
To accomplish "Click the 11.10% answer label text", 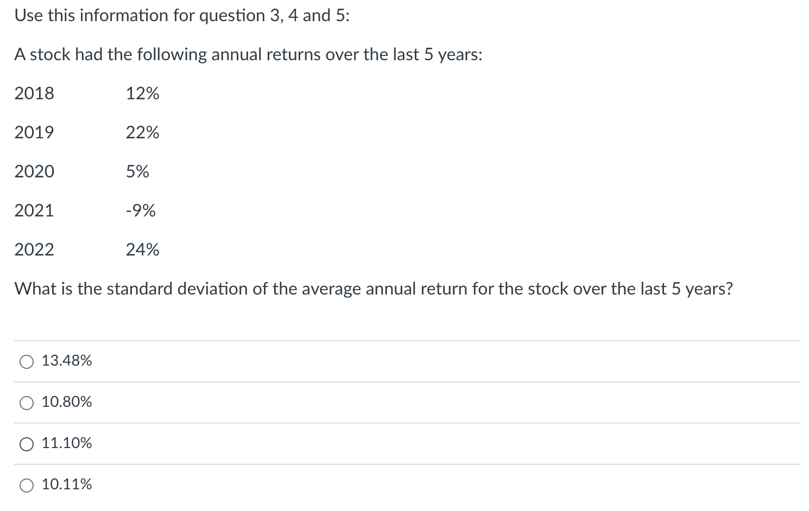I will [x=66, y=443].
